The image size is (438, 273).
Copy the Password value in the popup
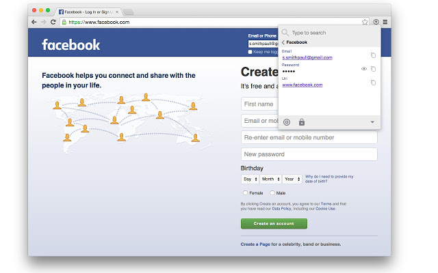pyautogui.click(x=373, y=69)
